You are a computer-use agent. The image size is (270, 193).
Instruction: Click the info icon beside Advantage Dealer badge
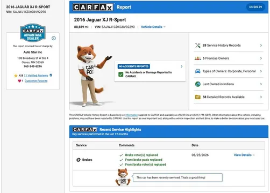[x=54, y=38]
